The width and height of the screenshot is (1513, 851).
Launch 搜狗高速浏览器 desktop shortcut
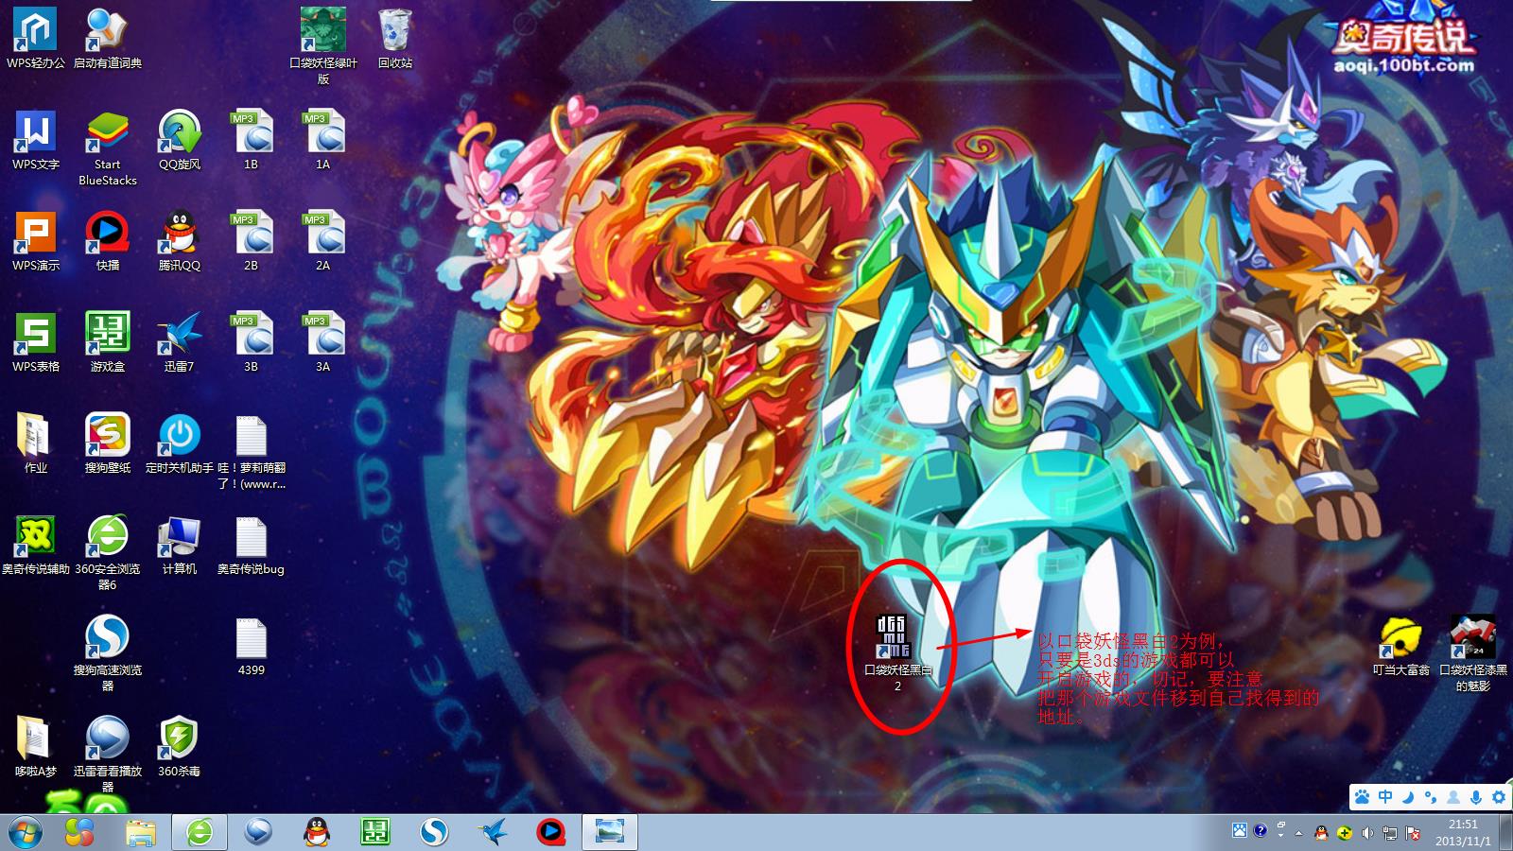[x=108, y=654]
